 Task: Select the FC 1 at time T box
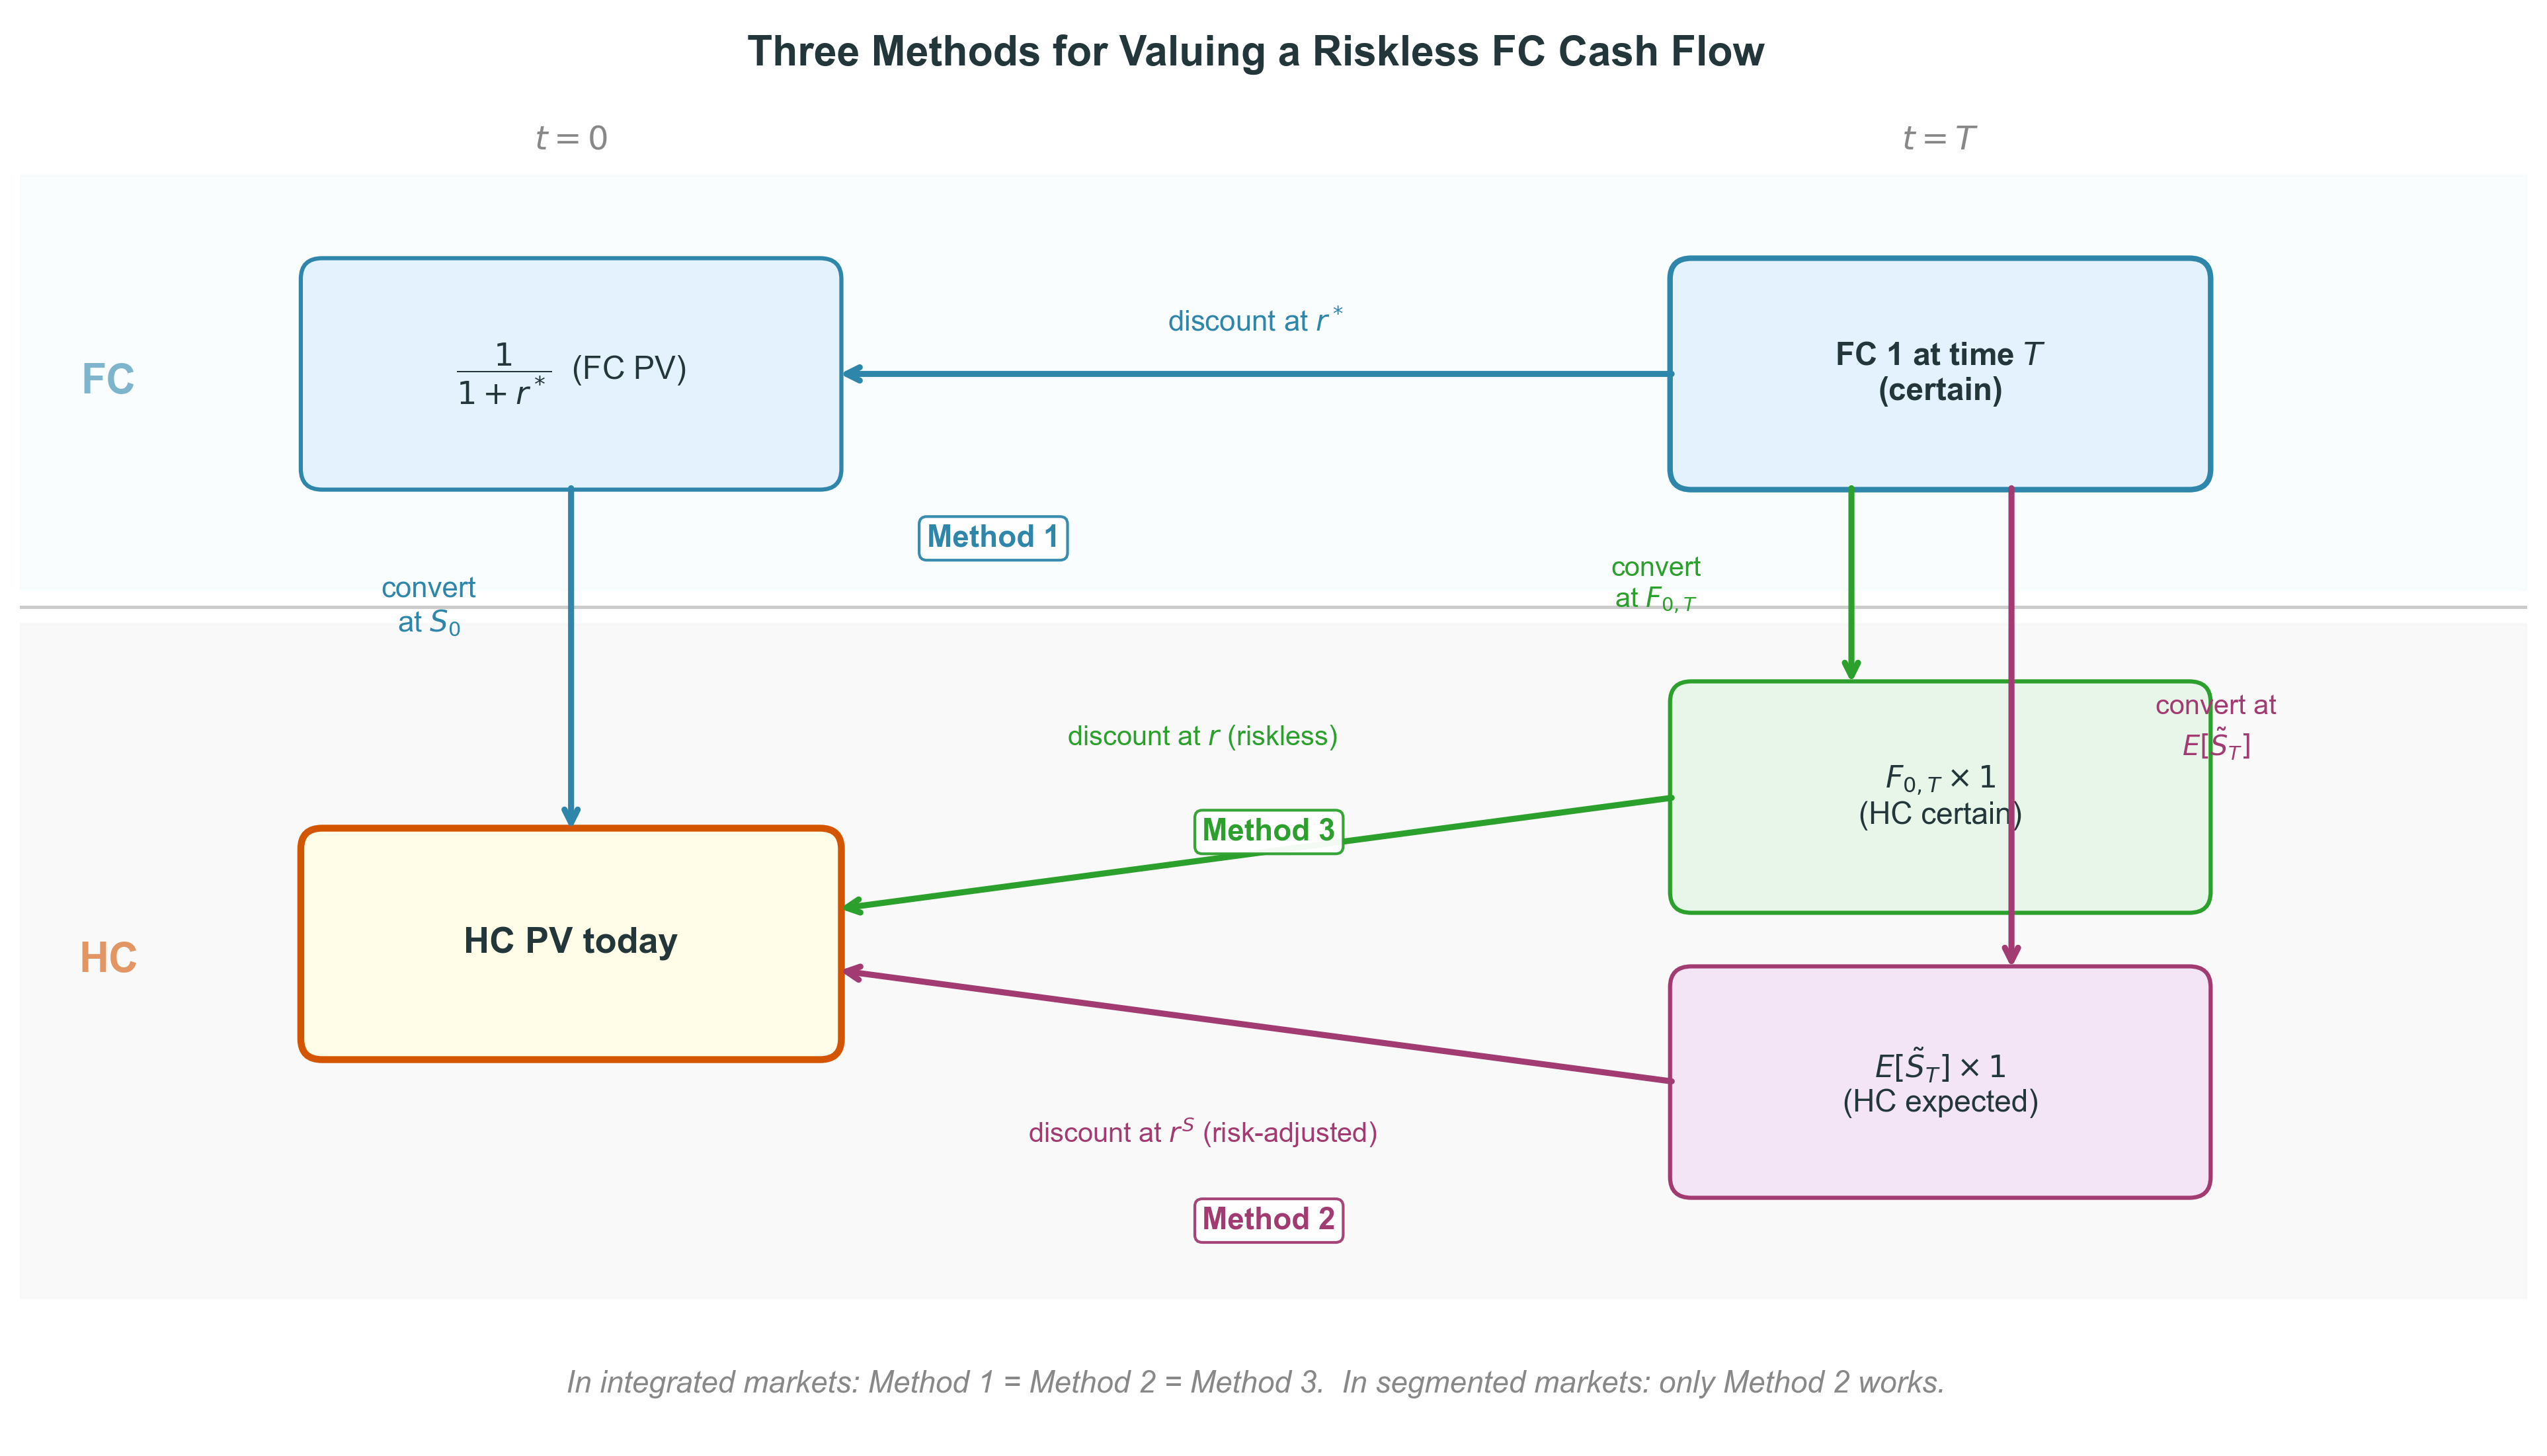click(x=1938, y=373)
